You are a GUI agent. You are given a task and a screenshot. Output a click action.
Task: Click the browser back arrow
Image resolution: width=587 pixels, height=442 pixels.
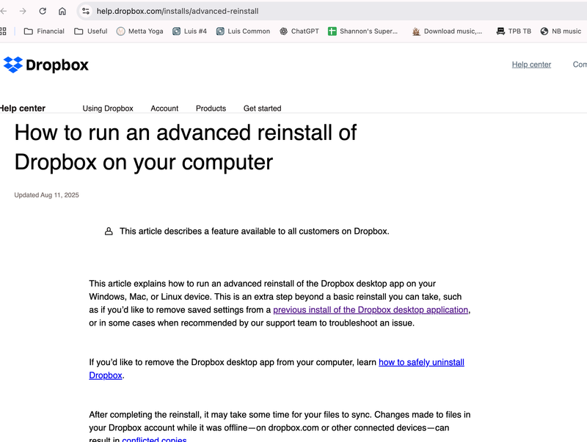(4, 11)
